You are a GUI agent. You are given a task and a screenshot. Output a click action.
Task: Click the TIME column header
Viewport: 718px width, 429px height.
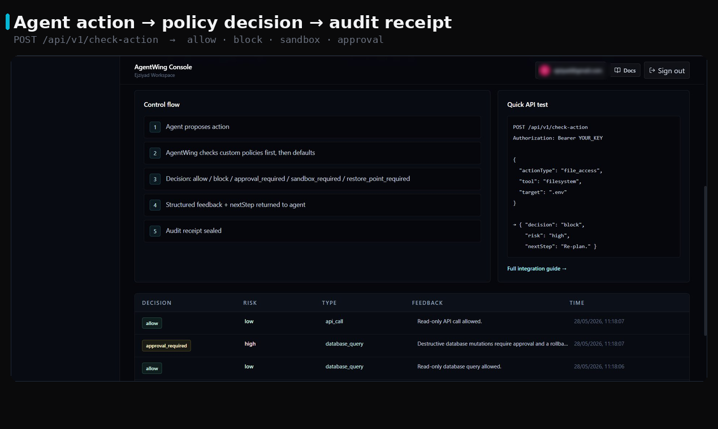point(577,303)
